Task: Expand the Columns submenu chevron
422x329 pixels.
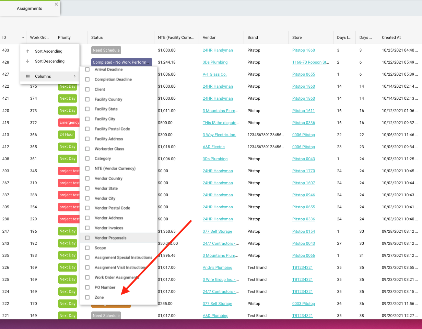Action: [74, 76]
